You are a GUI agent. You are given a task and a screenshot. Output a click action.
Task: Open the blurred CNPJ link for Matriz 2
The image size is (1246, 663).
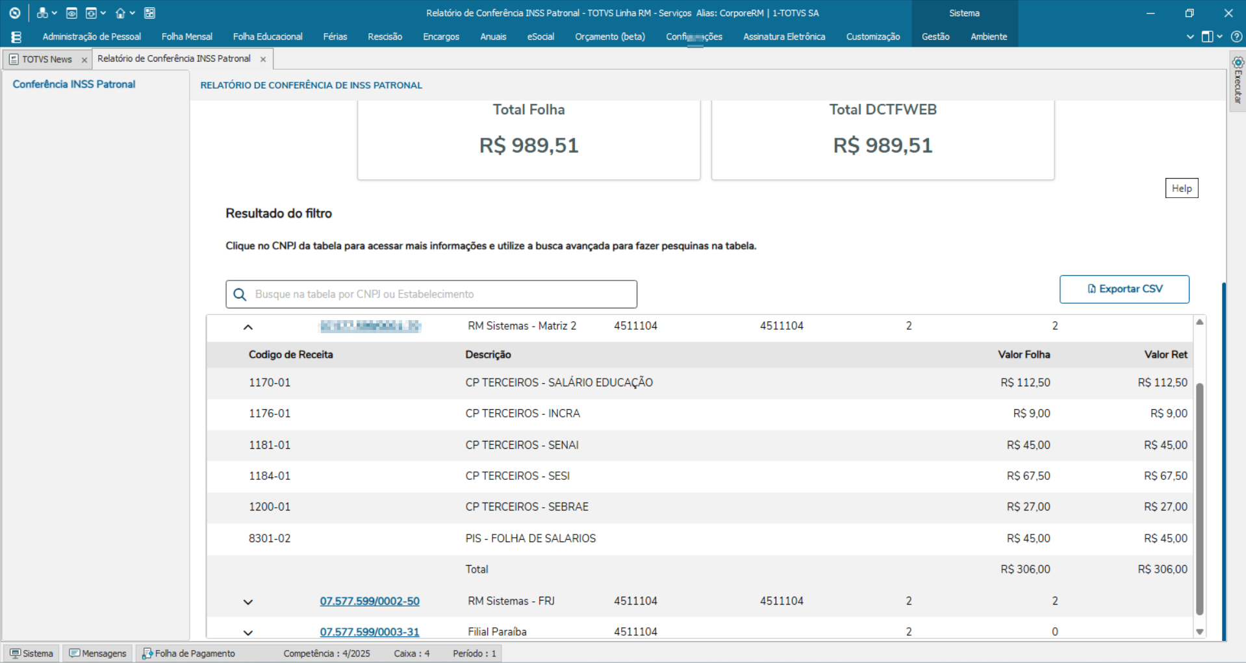pos(370,326)
